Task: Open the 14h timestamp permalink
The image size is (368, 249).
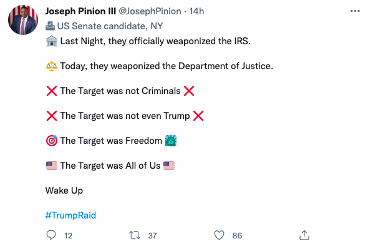Action: [196, 11]
